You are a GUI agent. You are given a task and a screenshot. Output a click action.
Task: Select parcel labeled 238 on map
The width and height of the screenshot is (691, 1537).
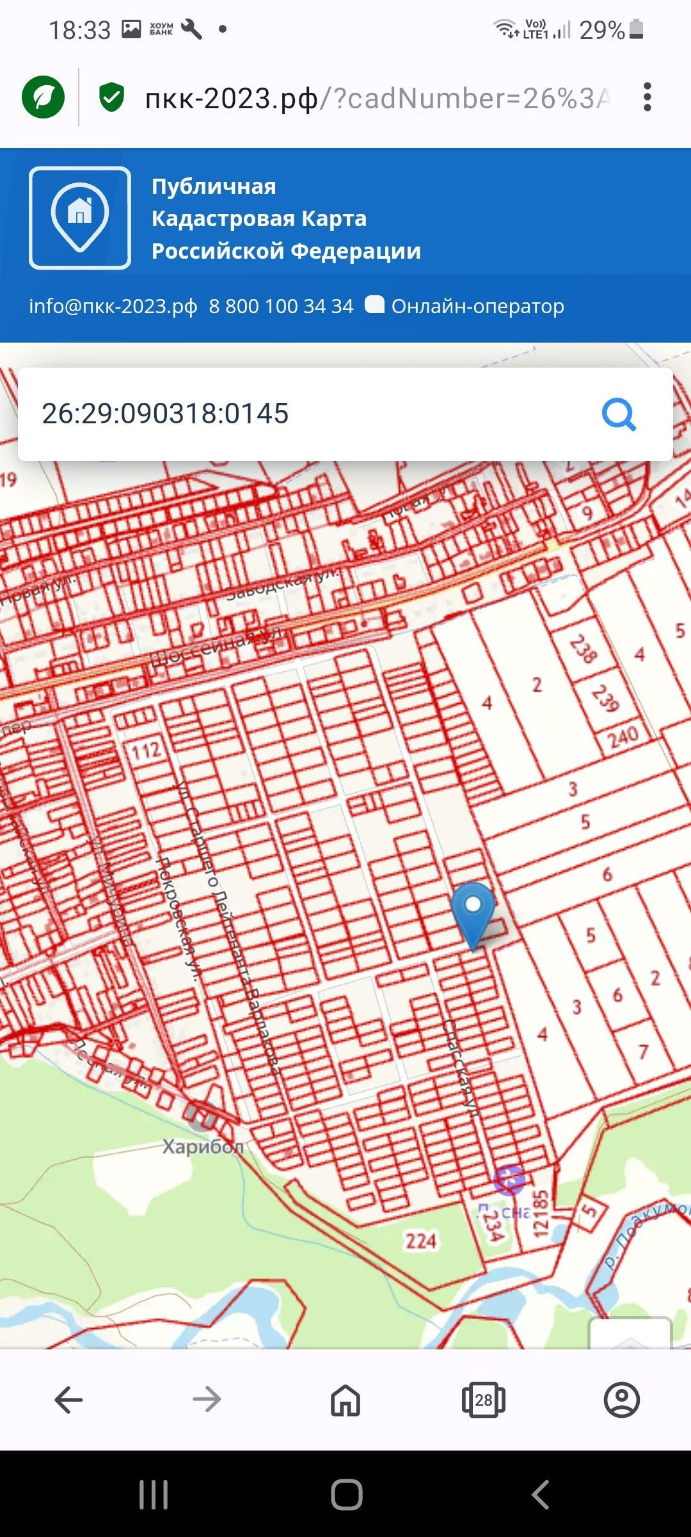coord(583,649)
